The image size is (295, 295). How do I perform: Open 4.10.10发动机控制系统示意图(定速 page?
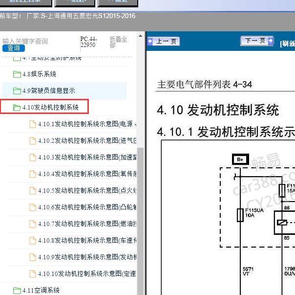pos(87,273)
